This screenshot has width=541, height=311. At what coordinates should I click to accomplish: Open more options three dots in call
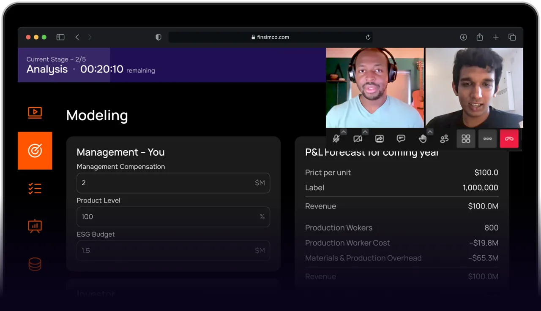click(487, 139)
